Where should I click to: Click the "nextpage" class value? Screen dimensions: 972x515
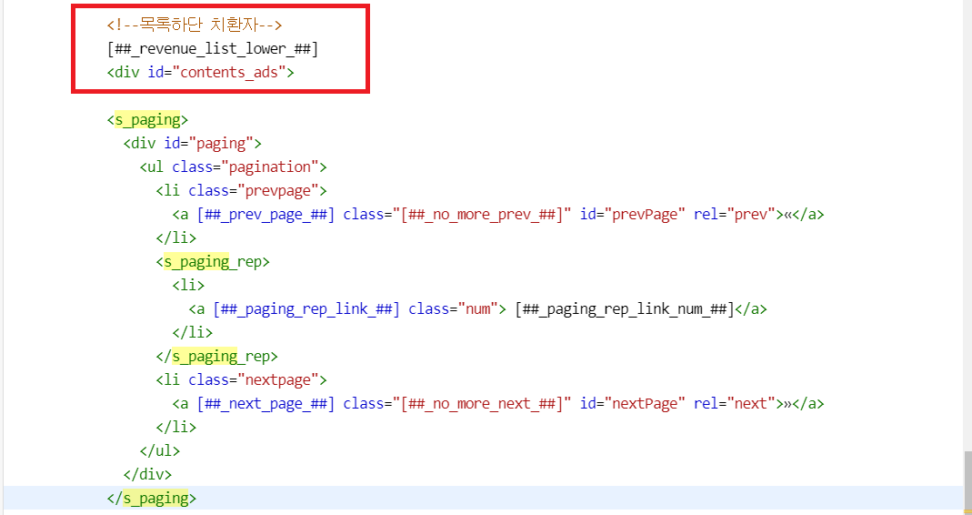[279, 379]
